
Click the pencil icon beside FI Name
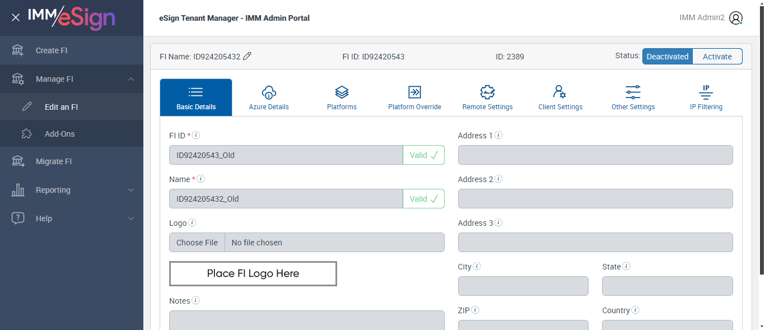point(247,56)
